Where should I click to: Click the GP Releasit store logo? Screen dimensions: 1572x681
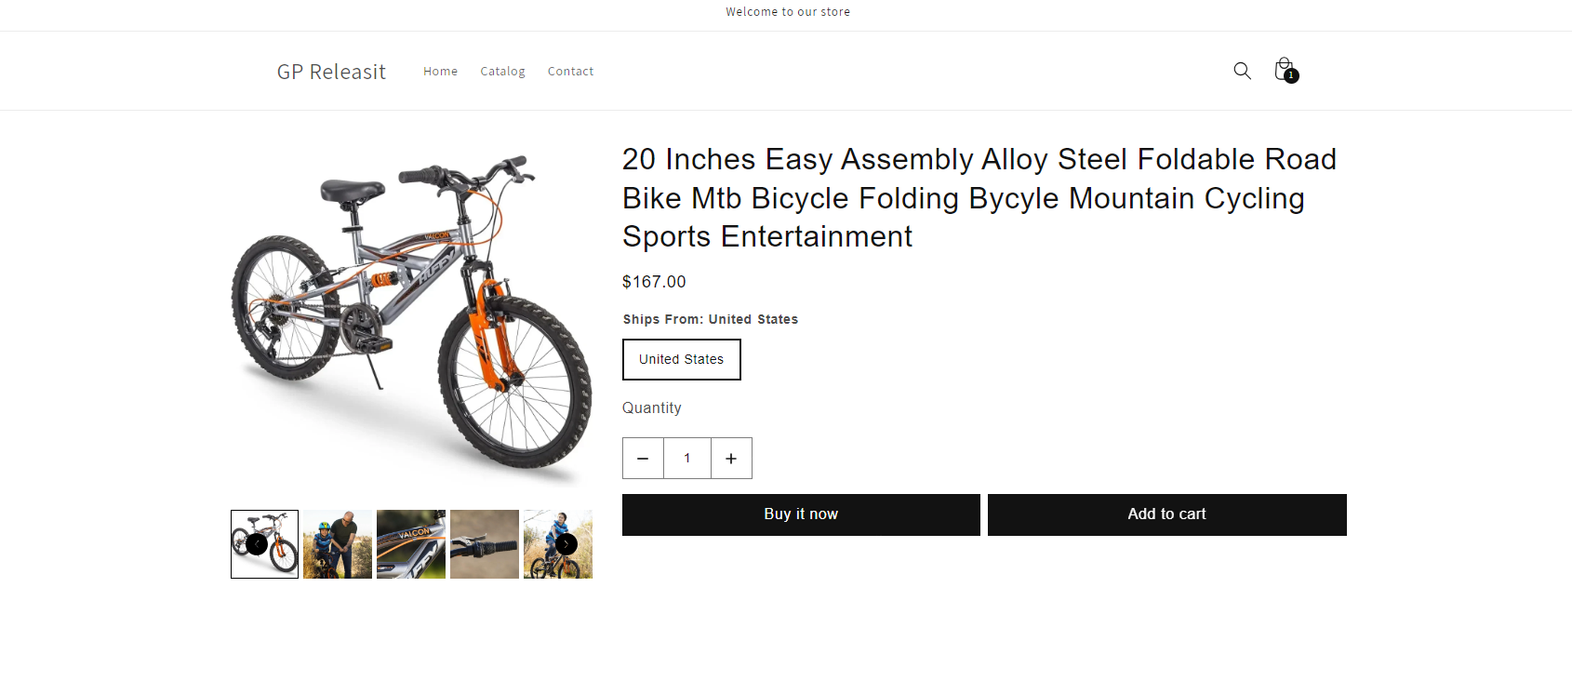coord(331,72)
